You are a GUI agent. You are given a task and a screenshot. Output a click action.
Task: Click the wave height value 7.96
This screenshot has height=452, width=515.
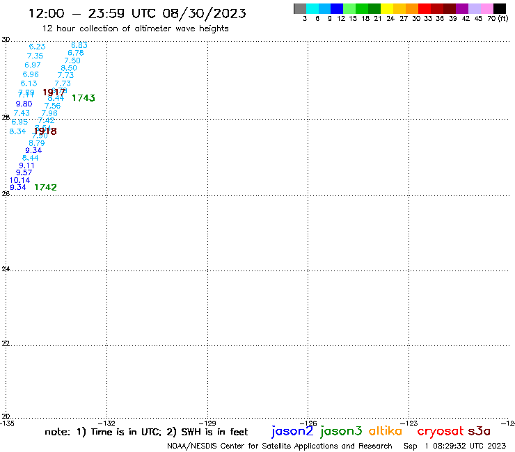point(49,113)
